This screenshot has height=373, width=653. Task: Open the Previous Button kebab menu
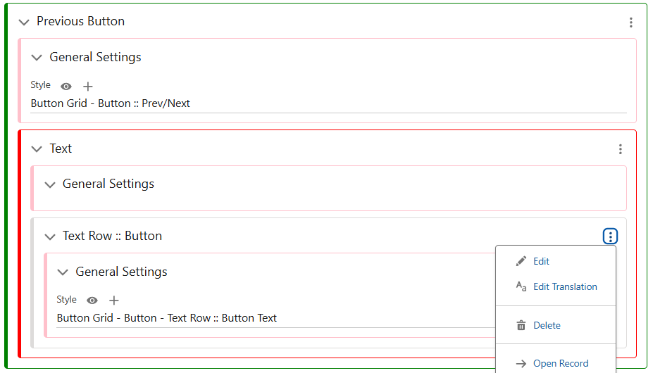pos(631,23)
